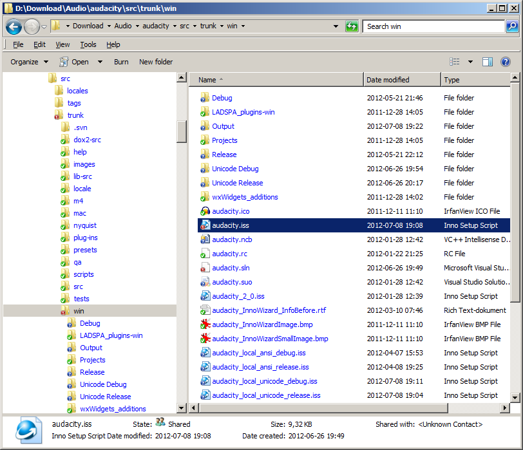Click LADSPA_plugins-win folder icon in file list
Image resolution: width=523 pixels, height=450 pixels.
coord(205,112)
